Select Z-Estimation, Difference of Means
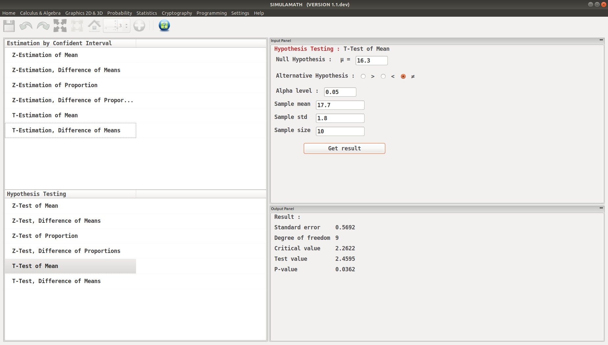 71,70
